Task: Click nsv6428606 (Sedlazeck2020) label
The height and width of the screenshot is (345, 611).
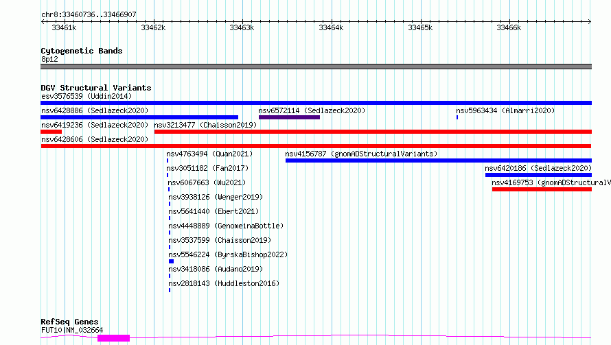Action: point(95,139)
